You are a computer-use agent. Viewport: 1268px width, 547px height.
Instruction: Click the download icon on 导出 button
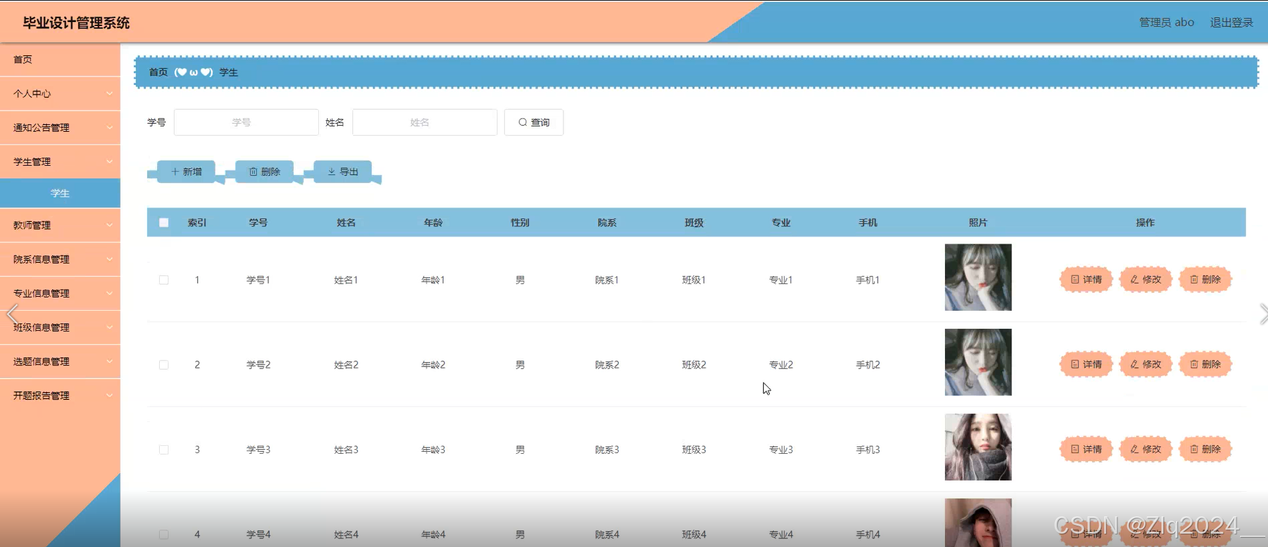tap(332, 172)
